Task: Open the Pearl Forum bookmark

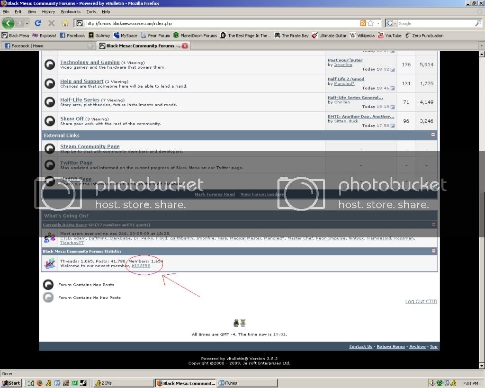Action: [155, 36]
